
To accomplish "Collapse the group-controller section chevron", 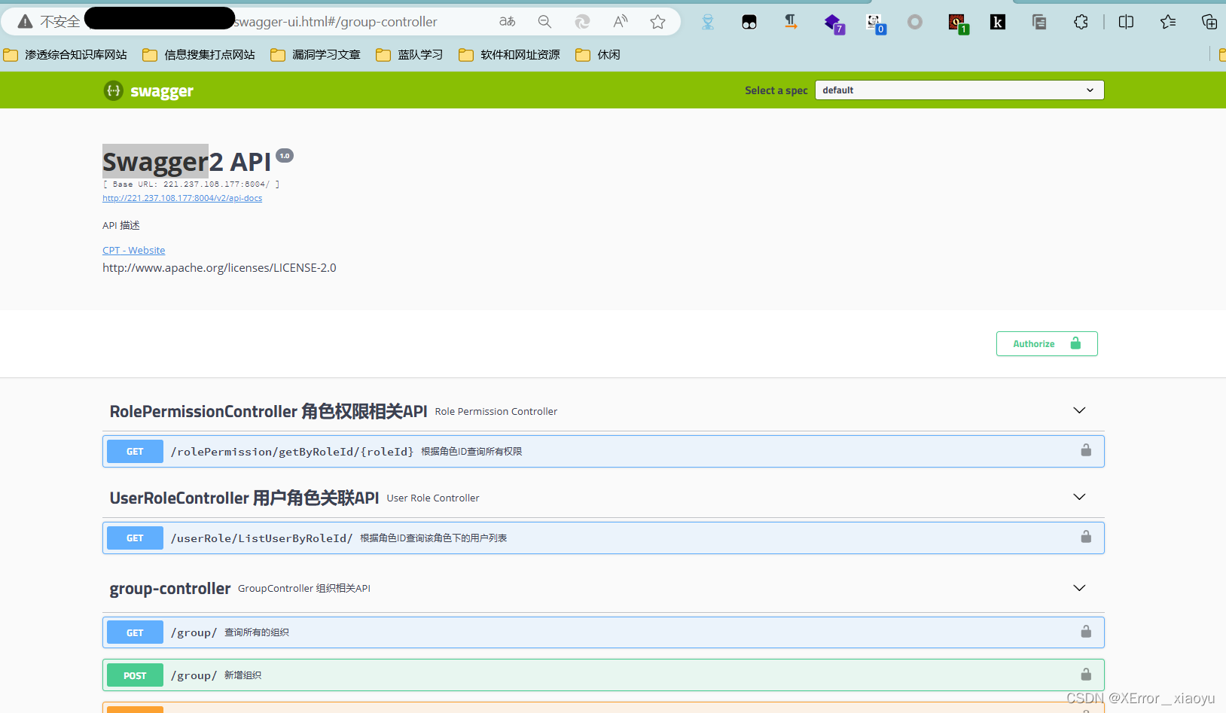I will tap(1078, 588).
